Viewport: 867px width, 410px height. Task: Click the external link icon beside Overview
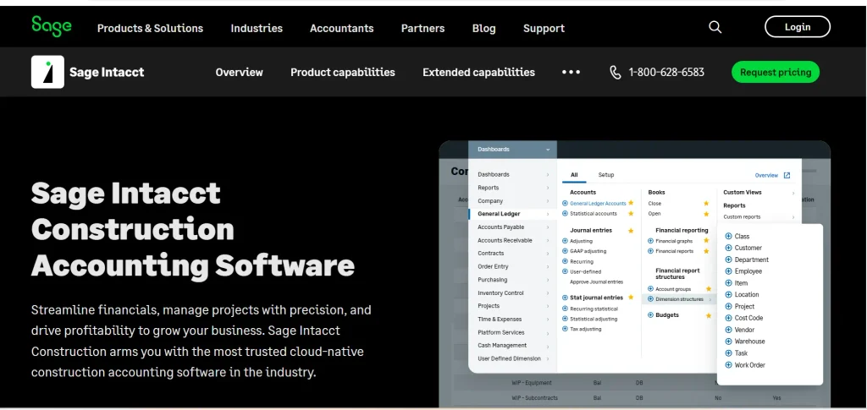(x=787, y=176)
